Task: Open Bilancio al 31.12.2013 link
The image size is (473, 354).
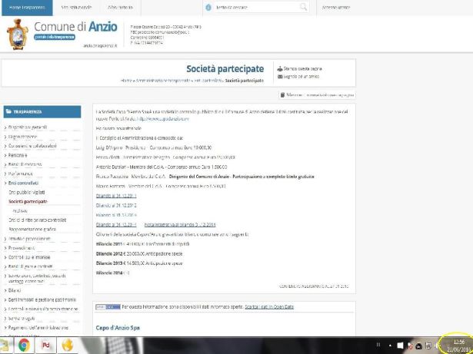Action: pos(116,216)
